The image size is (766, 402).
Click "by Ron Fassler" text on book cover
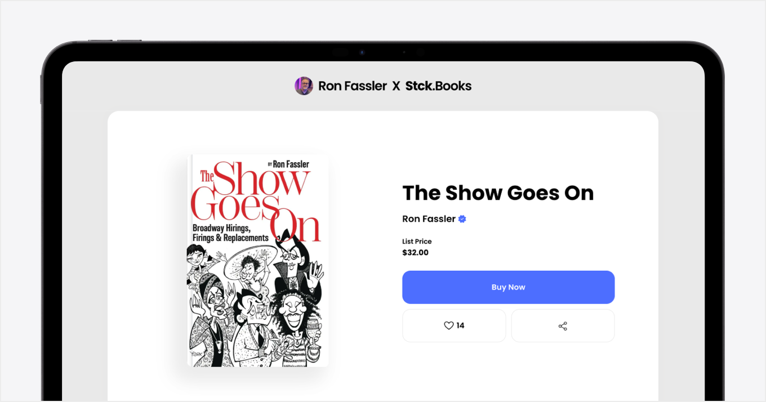[288, 164]
